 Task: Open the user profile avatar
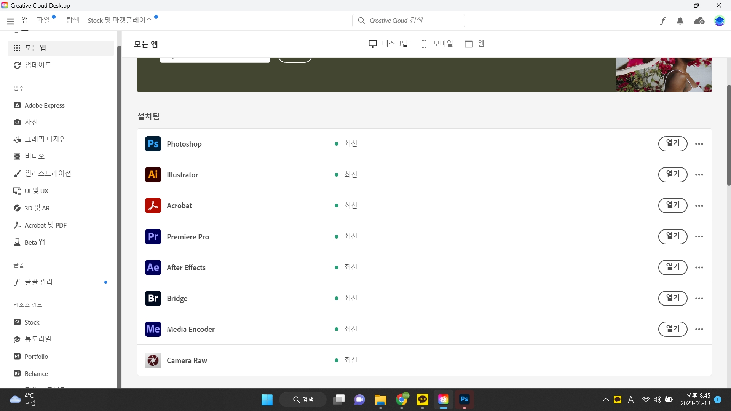[719, 21]
